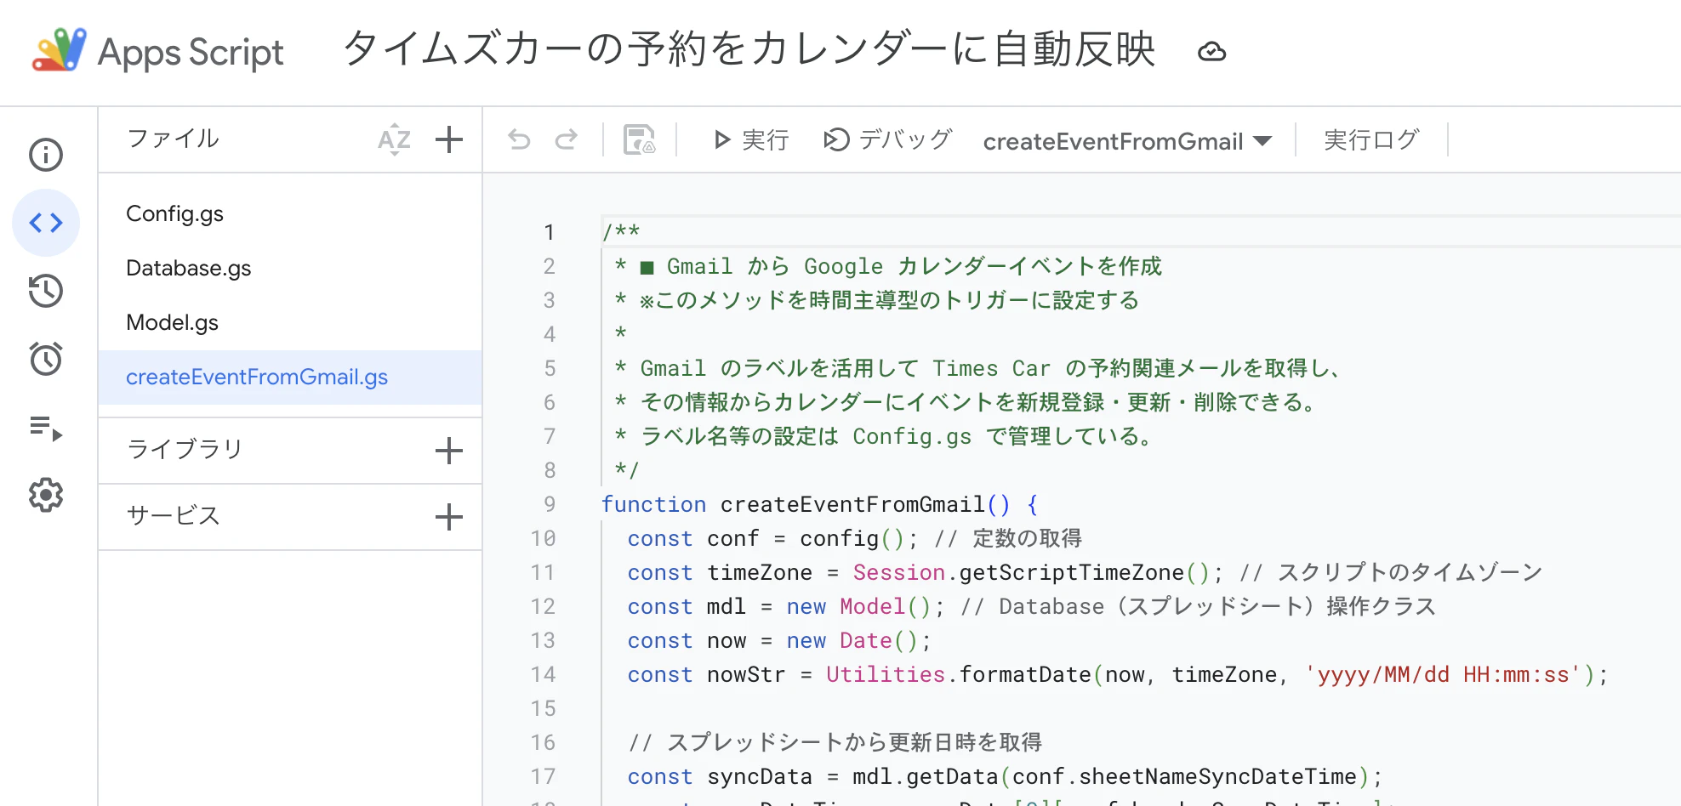Click the comment line about Config.gs
This screenshot has width=1681, height=806.
(883, 436)
